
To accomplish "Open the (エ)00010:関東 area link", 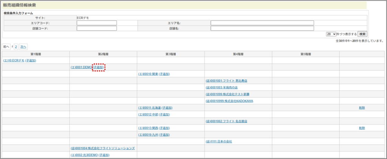I will (148, 74).
